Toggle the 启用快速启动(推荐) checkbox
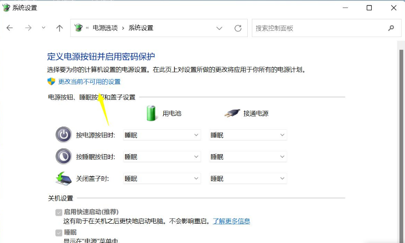This screenshot has height=243, width=405. click(x=59, y=212)
